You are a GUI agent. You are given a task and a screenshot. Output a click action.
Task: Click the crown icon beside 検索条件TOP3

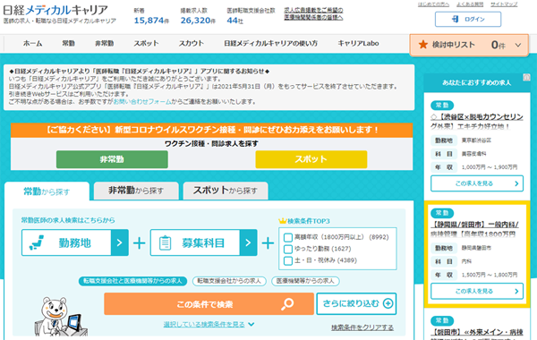tap(282, 221)
